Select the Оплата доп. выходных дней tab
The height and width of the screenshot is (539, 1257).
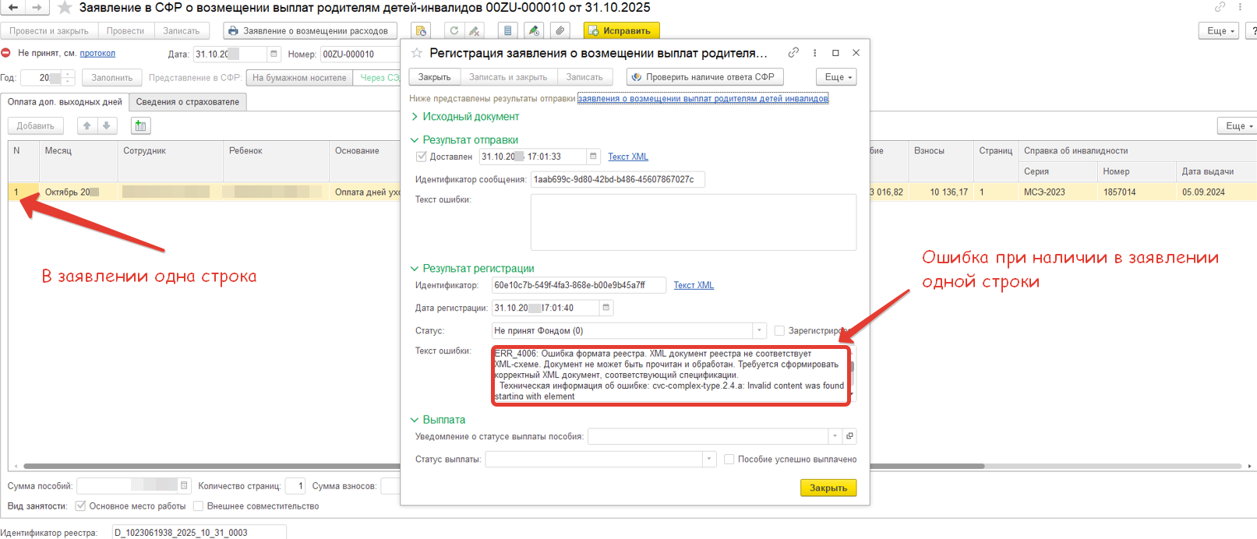pos(65,102)
